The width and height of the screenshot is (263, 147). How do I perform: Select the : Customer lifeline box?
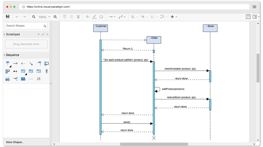(100, 28)
